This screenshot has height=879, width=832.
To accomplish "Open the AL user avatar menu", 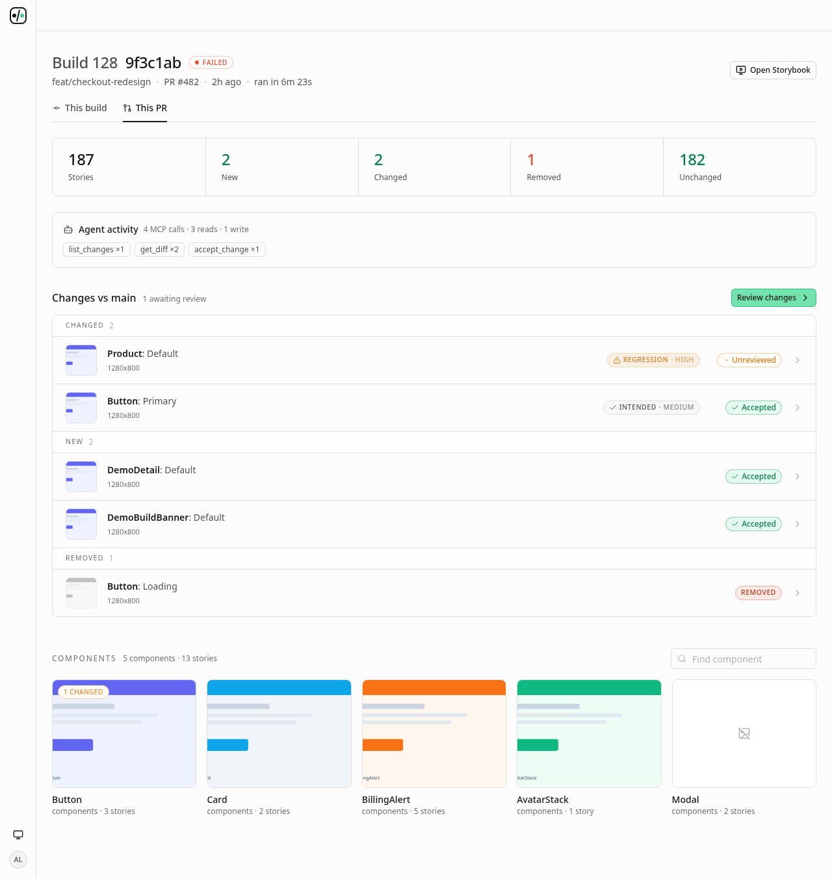I will click(18, 859).
